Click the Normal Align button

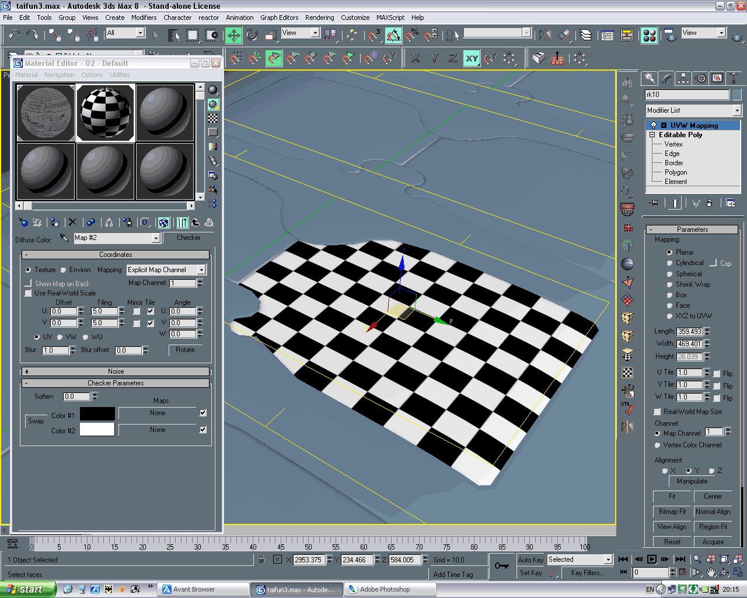click(713, 512)
